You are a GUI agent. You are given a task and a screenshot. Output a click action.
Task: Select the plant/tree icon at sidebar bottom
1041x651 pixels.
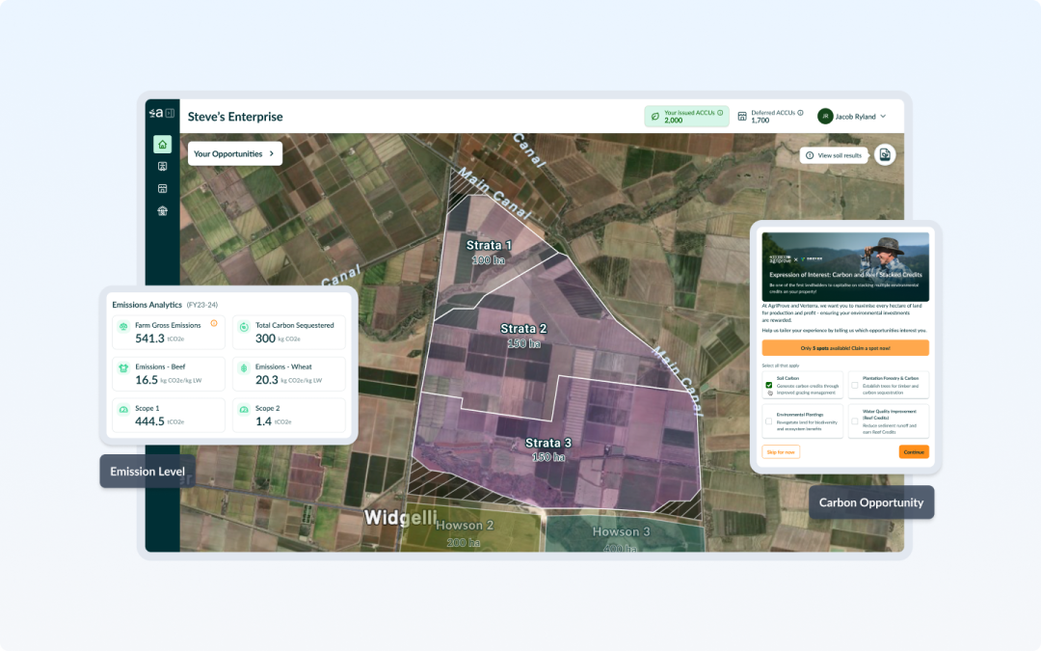pos(163,210)
